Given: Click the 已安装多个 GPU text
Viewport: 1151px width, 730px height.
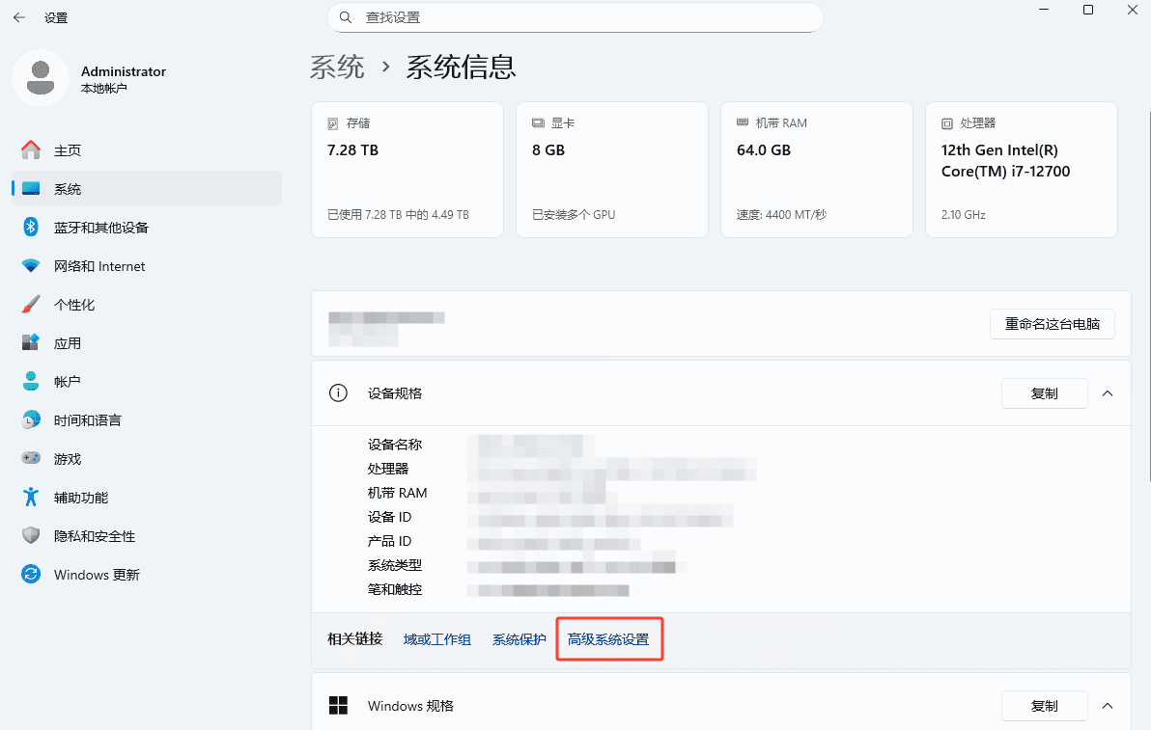Looking at the screenshot, I should tap(574, 215).
